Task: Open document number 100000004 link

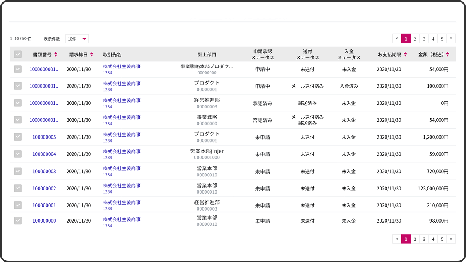Action: point(44,154)
